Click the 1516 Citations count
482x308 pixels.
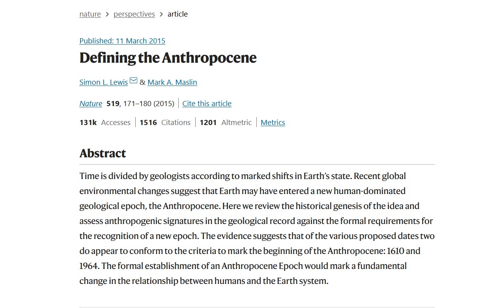[x=165, y=123]
